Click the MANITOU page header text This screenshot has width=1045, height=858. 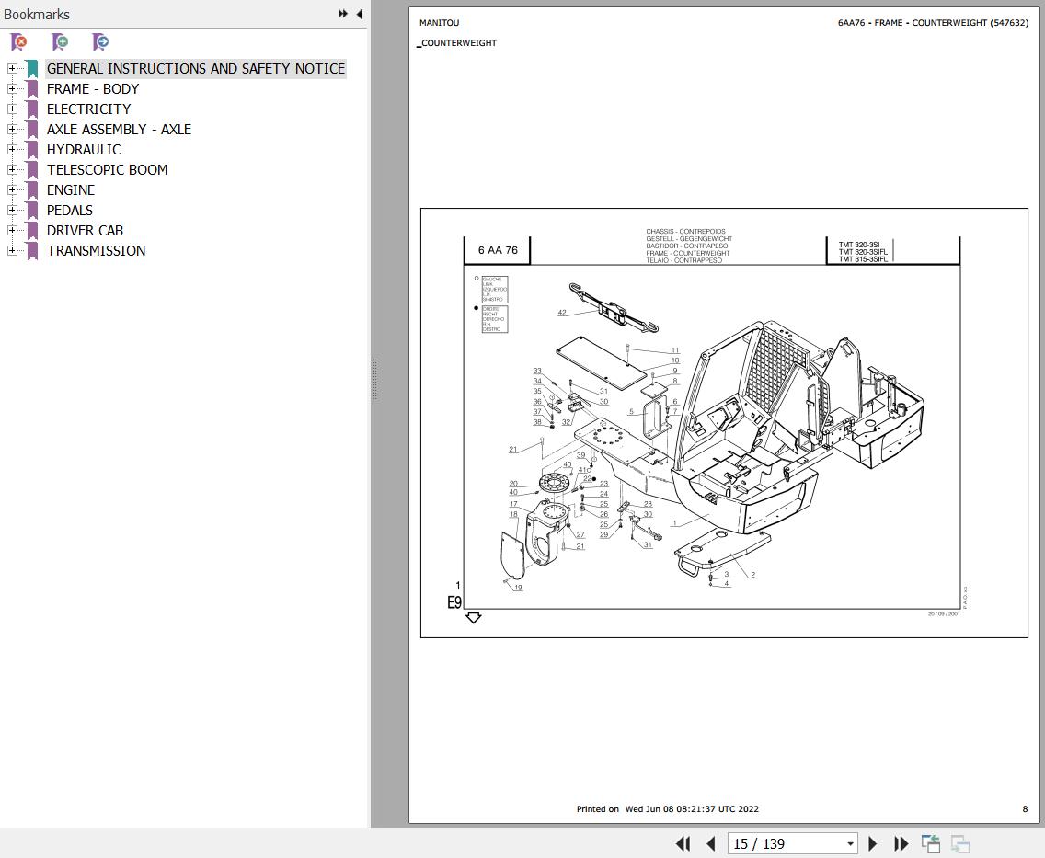439,23
